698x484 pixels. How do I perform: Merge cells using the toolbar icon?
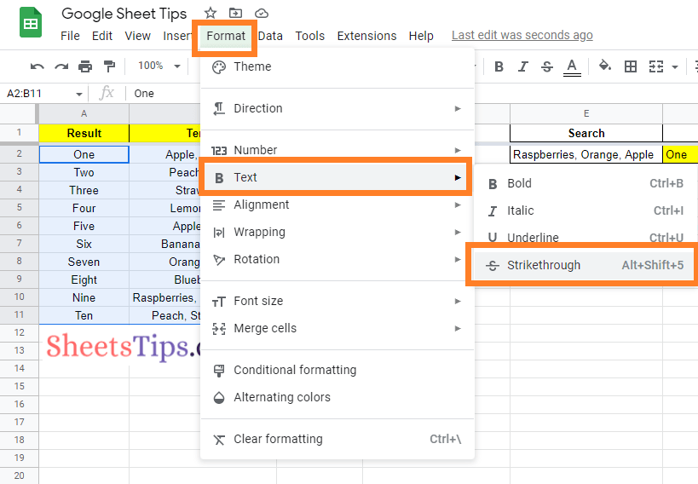coord(656,66)
